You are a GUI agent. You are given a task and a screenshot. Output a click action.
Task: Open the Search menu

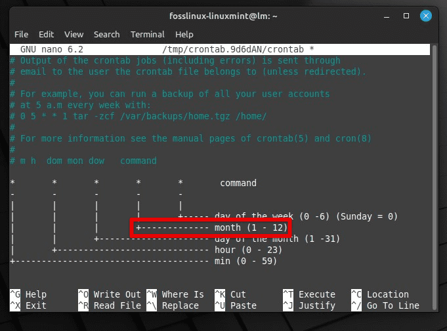tap(106, 35)
